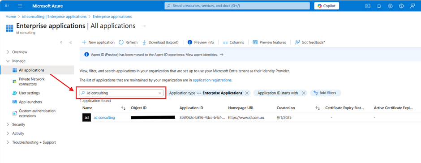Click New application
The width and height of the screenshot is (421, 163).
tap(98, 42)
